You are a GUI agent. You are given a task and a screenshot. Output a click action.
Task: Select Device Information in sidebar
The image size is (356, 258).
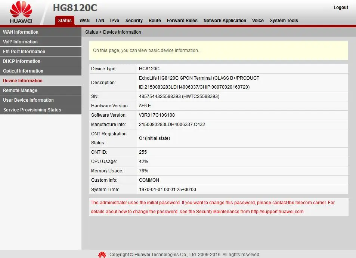[41, 81]
